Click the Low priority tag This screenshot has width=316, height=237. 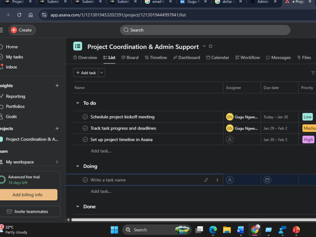tap(307, 117)
